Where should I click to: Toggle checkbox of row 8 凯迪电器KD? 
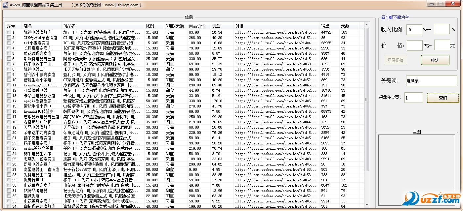9,69
